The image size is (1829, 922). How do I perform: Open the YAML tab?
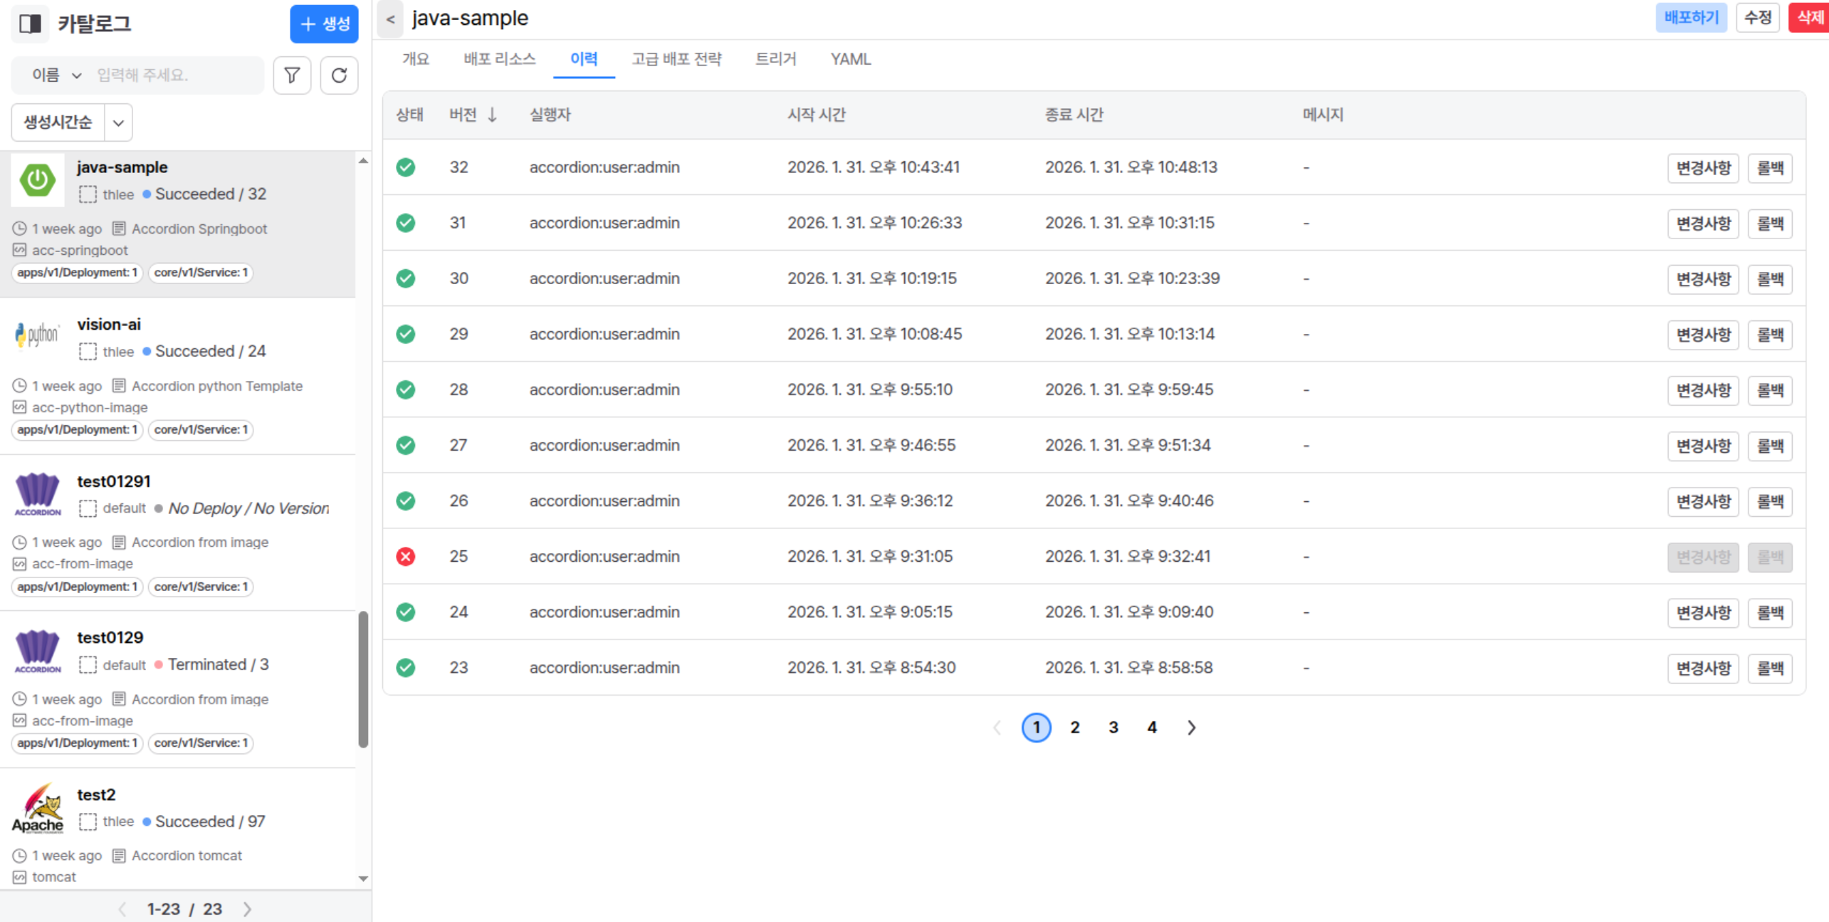(x=850, y=59)
